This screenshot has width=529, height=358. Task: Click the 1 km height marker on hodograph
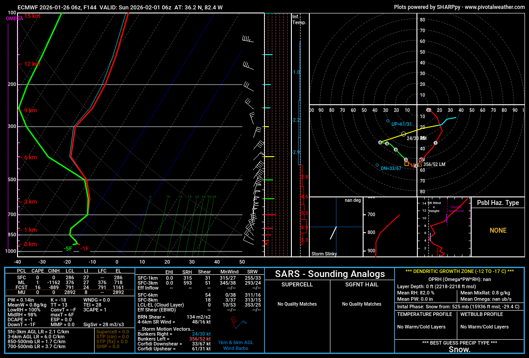(435, 143)
